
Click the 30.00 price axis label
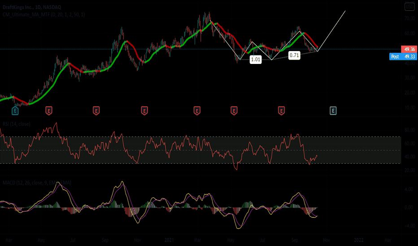click(x=410, y=78)
